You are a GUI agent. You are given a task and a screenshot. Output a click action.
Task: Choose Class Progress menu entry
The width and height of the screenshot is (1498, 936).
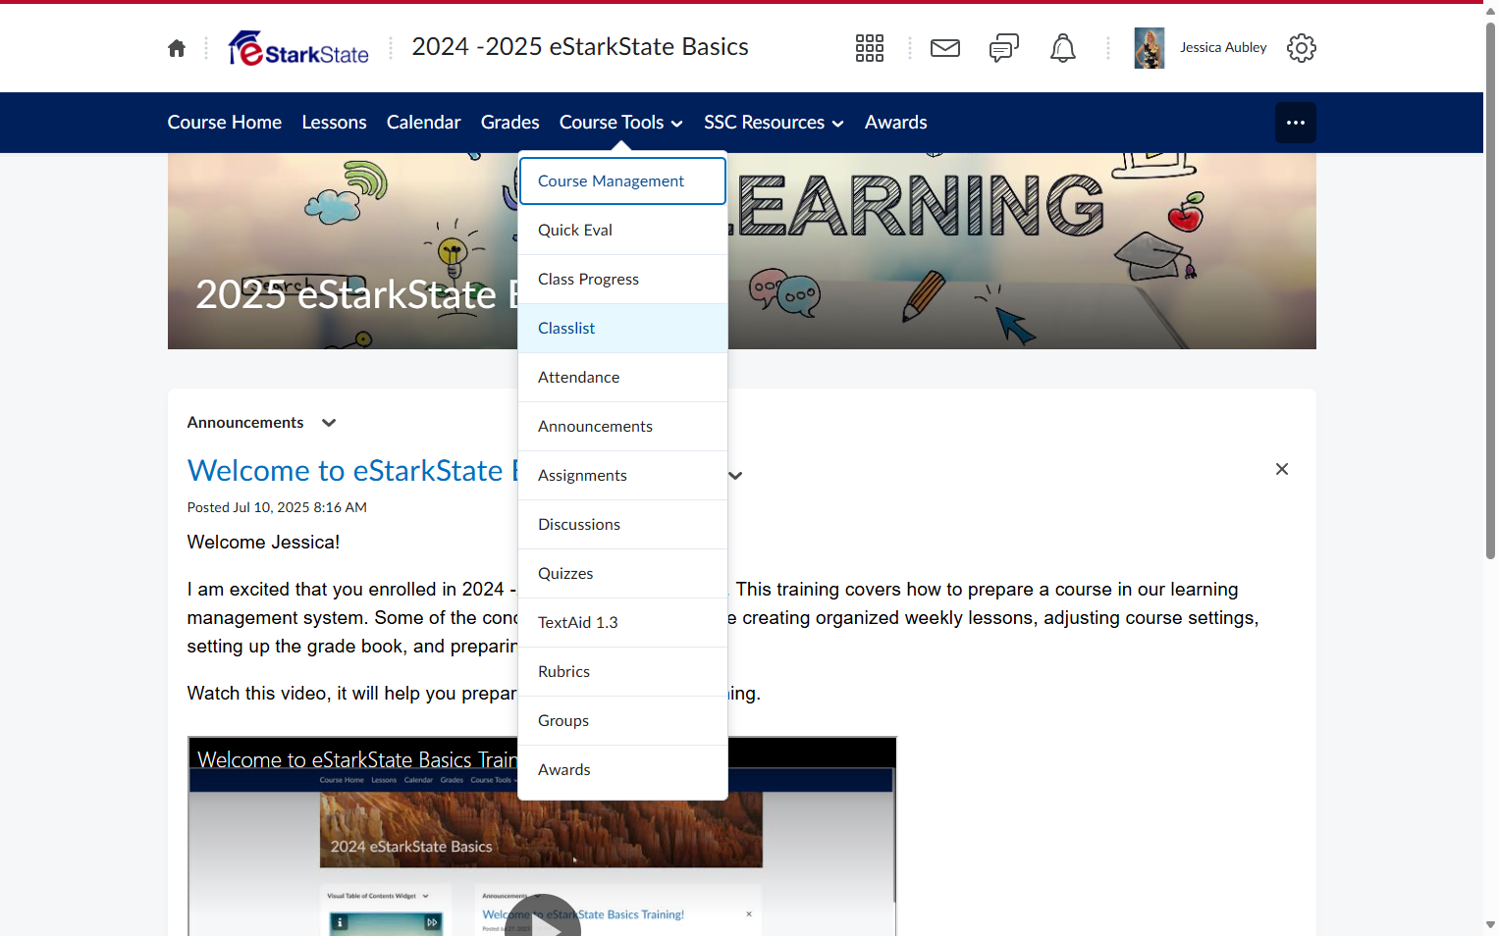622,280
